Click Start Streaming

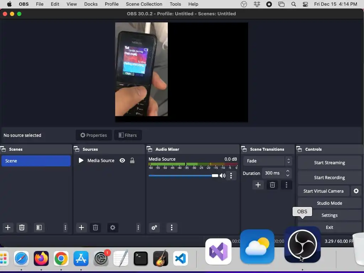click(330, 162)
